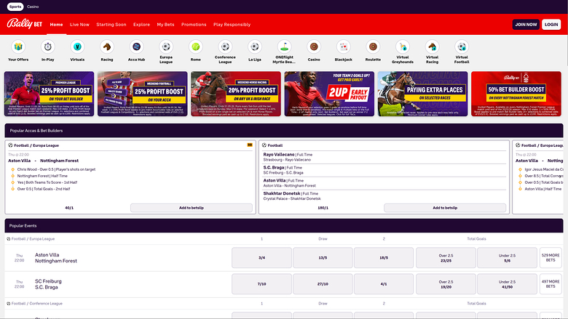The image size is (568, 319).
Task: Open the Racing horse icon
Action: [x=107, y=47]
